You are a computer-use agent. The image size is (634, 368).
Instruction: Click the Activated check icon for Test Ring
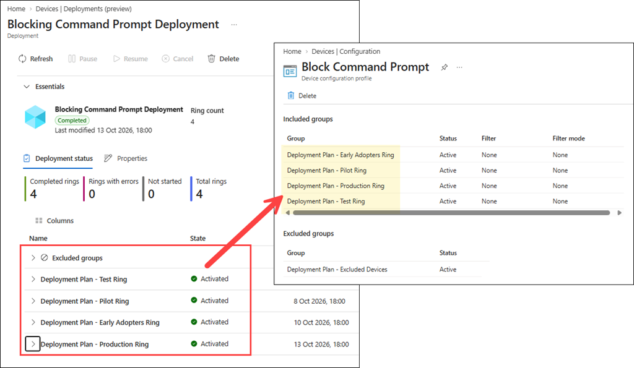(194, 279)
